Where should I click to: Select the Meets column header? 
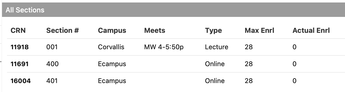coord(155,31)
